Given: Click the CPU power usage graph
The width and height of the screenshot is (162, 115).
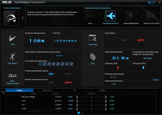Looking at the screenshot, I should pos(156,79).
